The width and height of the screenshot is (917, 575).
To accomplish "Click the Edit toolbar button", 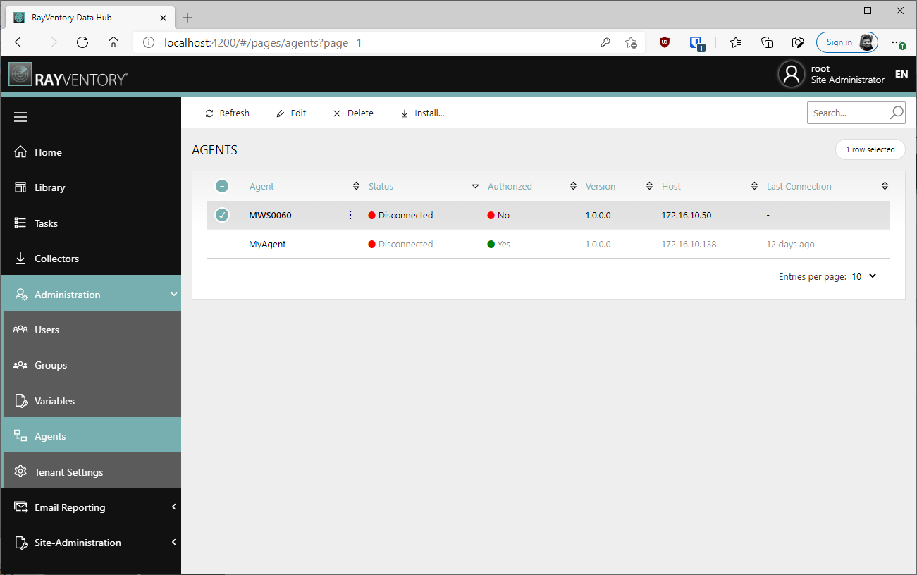I will [291, 113].
